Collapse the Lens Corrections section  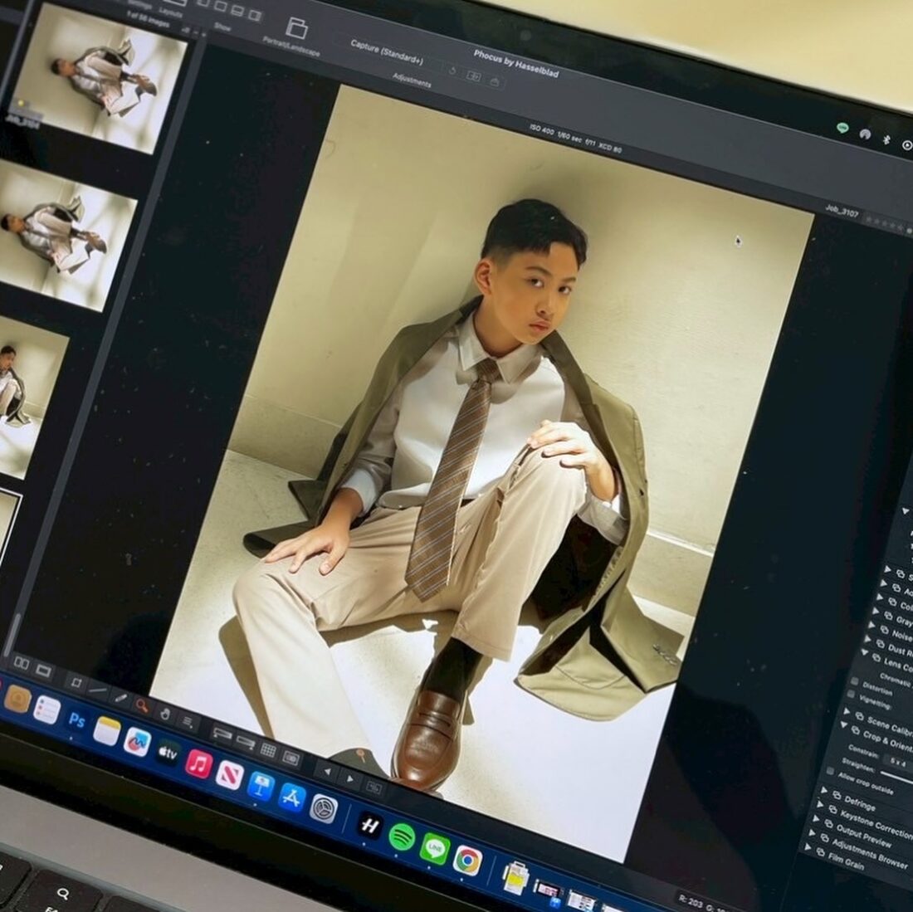click(x=866, y=653)
